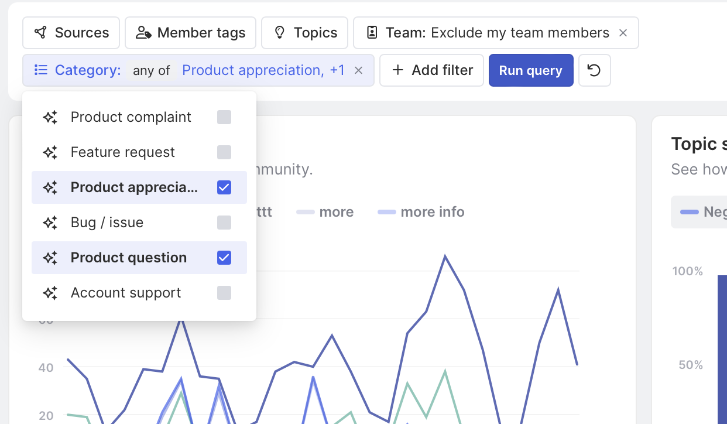Change the 'any of' operator
This screenshot has height=424, width=727.
pos(152,70)
